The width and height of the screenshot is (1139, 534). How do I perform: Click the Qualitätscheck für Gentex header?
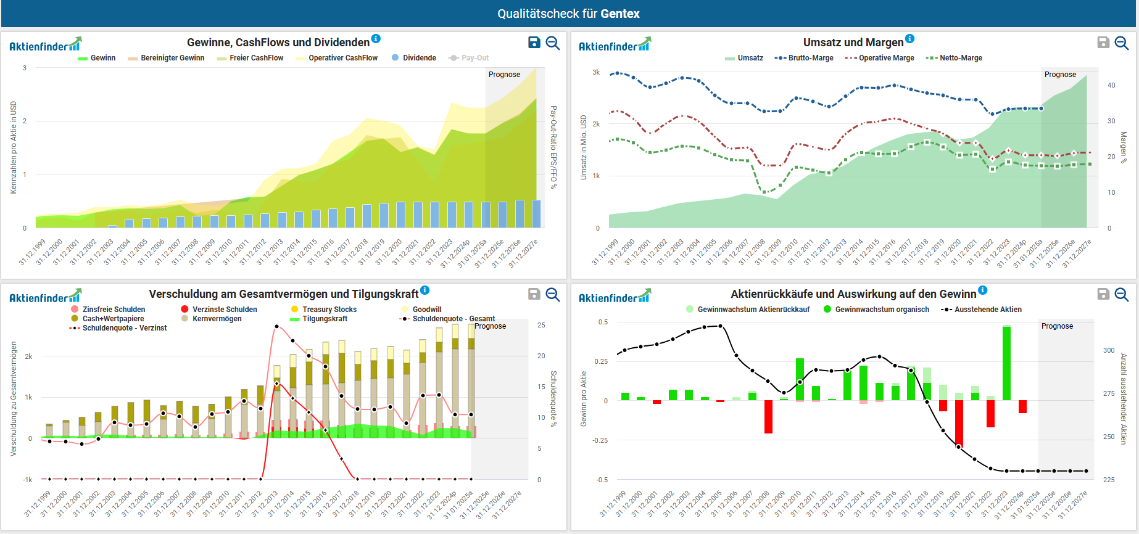pyautogui.click(x=568, y=14)
